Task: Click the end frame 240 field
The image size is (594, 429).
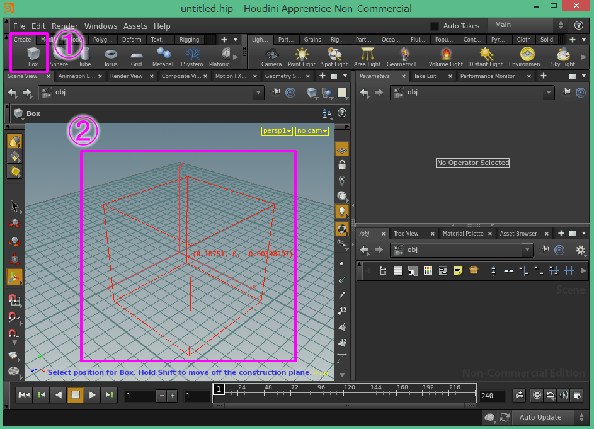Action: 491,396
